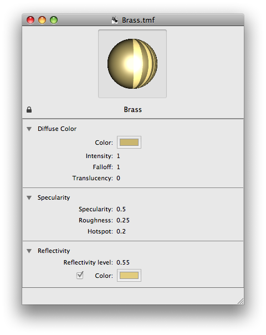Click the Reflectivity level value 0.55
The height and width of the screenshot is (335, 266).
pos(123,262)
